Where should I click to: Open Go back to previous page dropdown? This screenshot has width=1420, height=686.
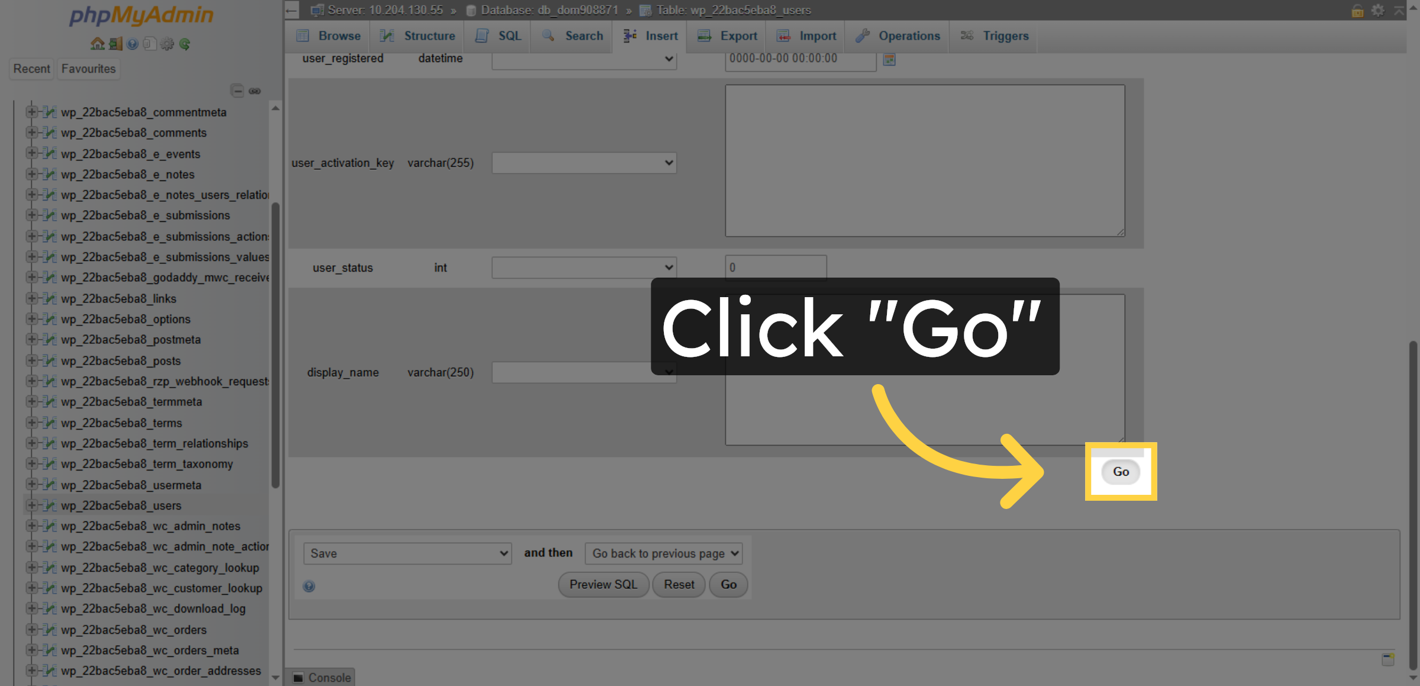tap(663, 553)
